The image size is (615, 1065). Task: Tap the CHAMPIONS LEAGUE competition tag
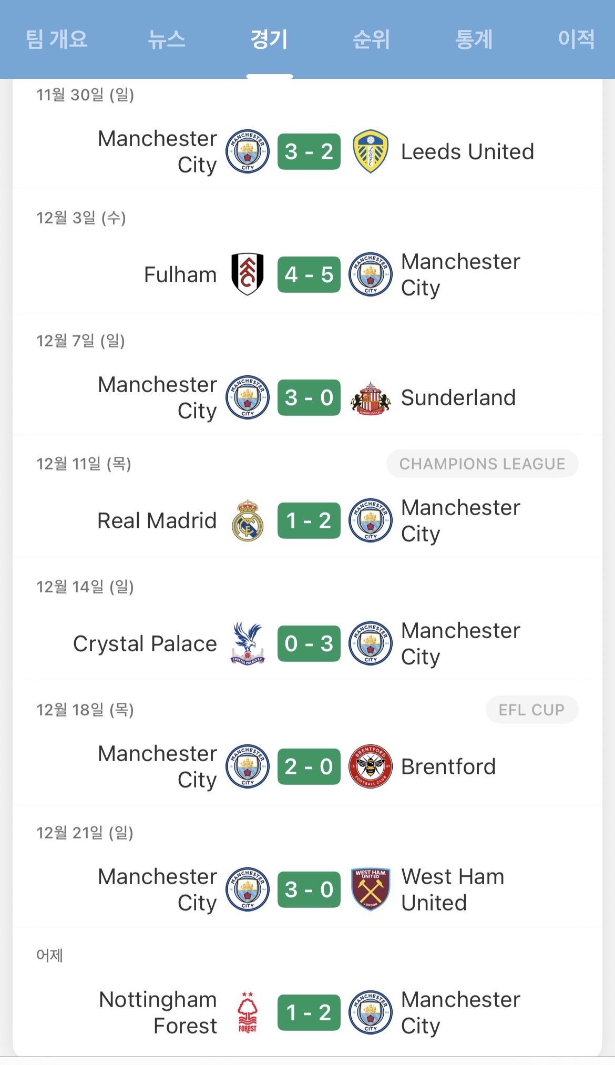click(482, 464)
